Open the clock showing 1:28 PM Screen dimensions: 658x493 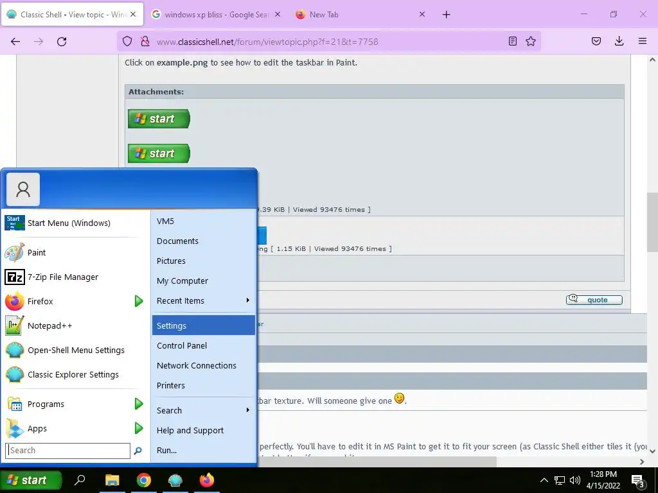pyautogui.click(x=603, y=480)
